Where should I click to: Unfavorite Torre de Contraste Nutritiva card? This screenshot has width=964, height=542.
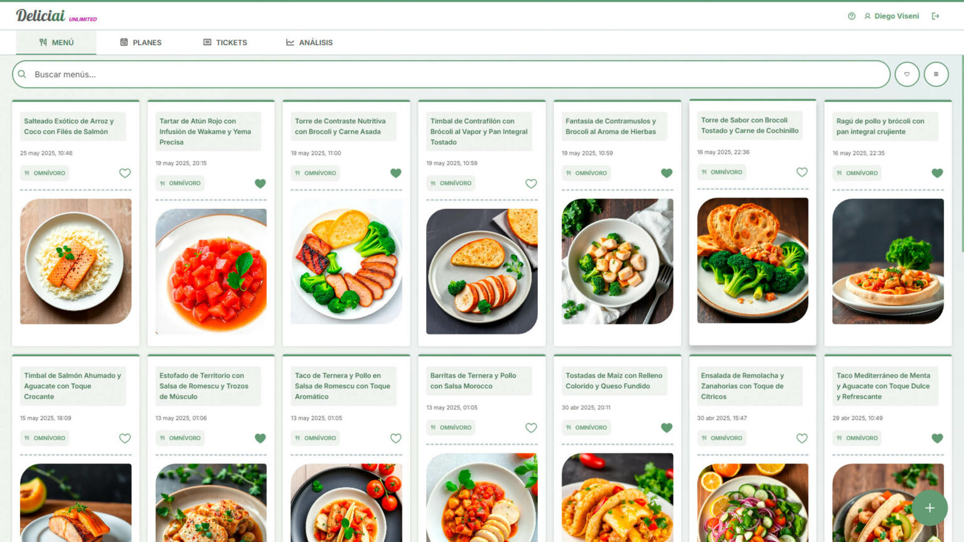click(x=395, y=173)
